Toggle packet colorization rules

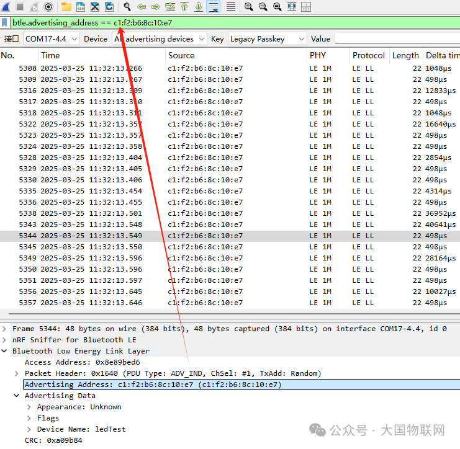tap(231, 6)
